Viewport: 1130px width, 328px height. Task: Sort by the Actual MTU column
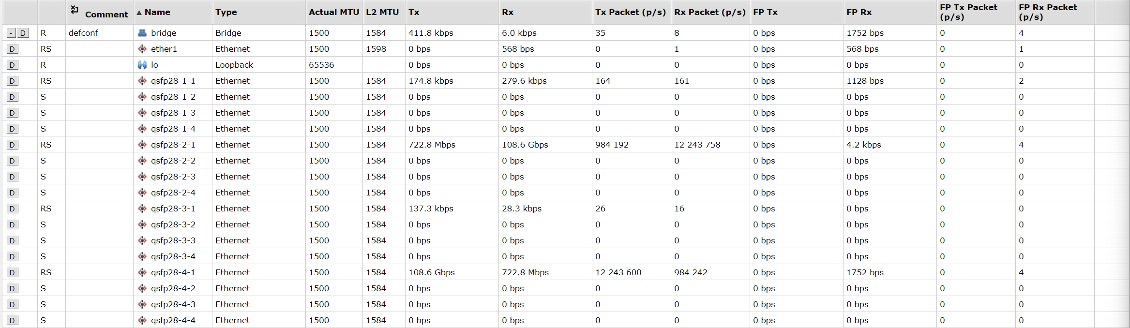[x=333, y=12]
